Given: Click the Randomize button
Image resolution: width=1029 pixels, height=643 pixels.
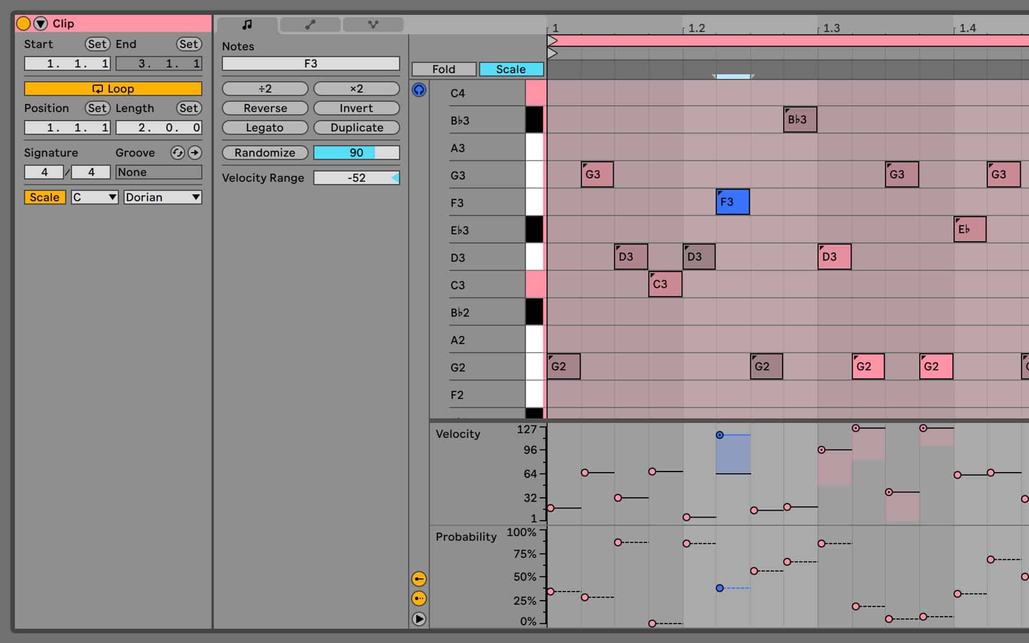Looking at the screenshot, I should point(265,153).
